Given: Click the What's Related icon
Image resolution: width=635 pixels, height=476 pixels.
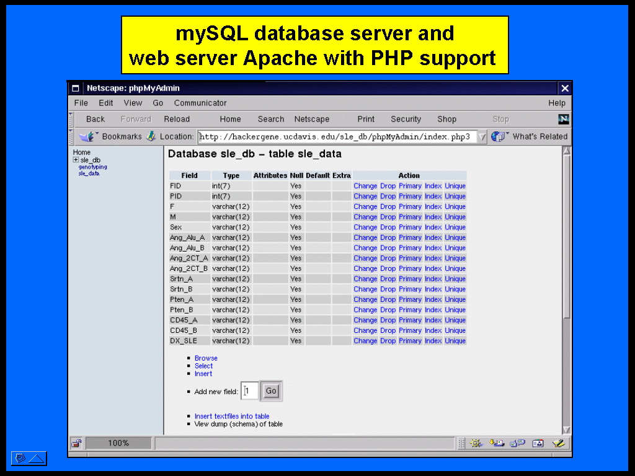Looking at the screenshot, I should 499,136.
